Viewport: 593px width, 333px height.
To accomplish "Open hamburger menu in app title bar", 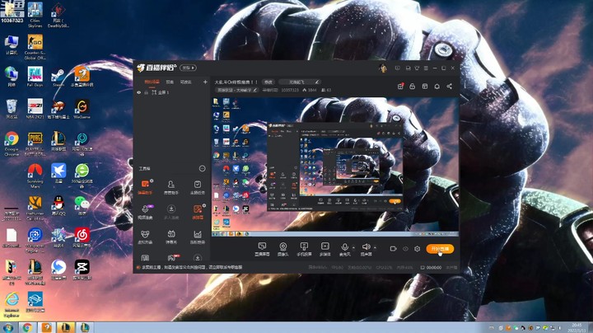I will coord(426,68).
